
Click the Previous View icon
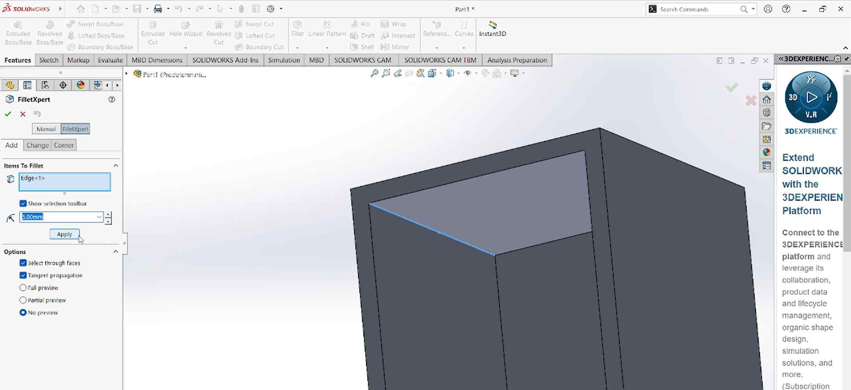[x=398, y=74]
